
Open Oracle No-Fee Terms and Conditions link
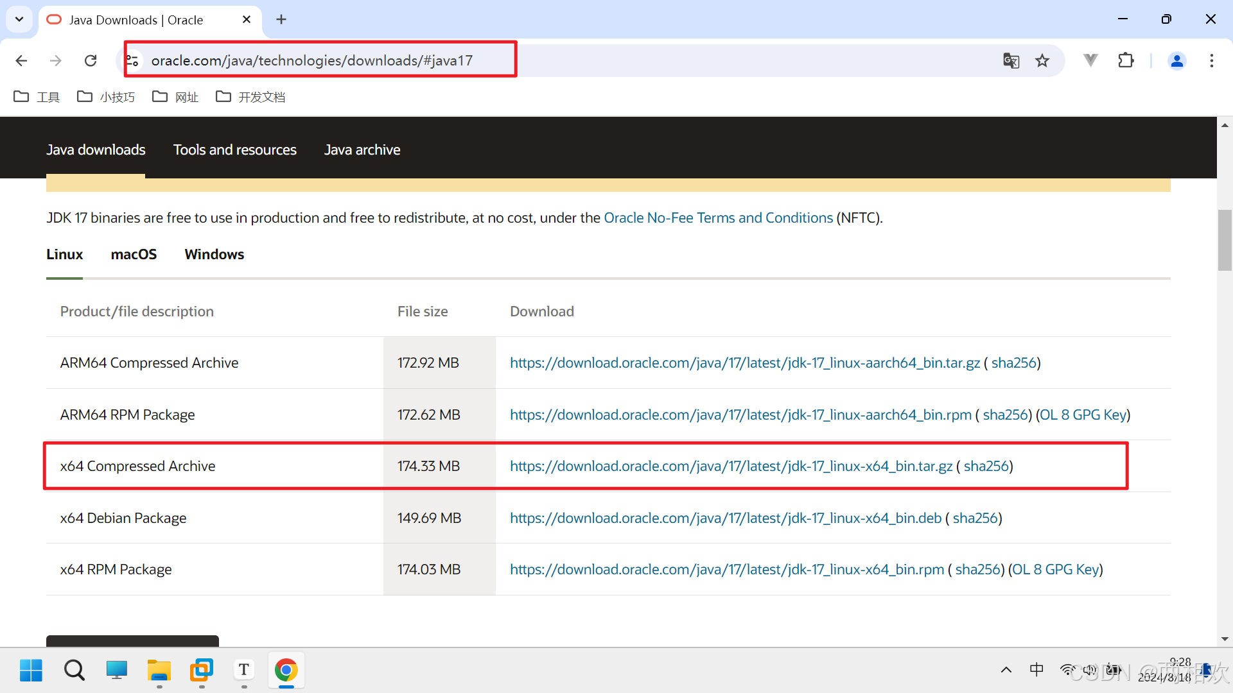718,218
